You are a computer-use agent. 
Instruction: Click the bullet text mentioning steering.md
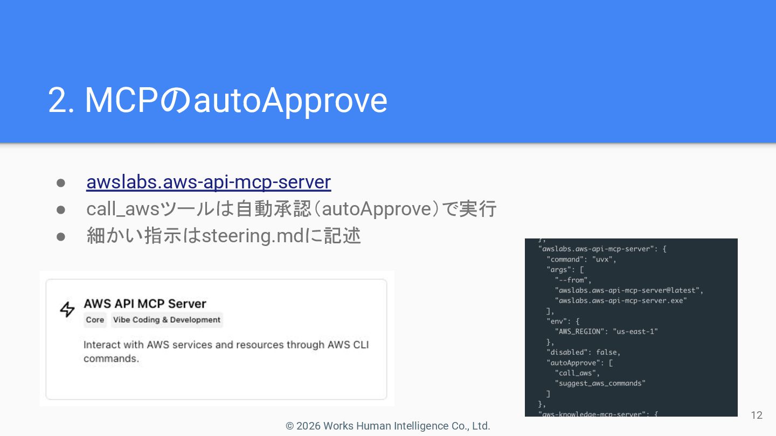[224, 236]
